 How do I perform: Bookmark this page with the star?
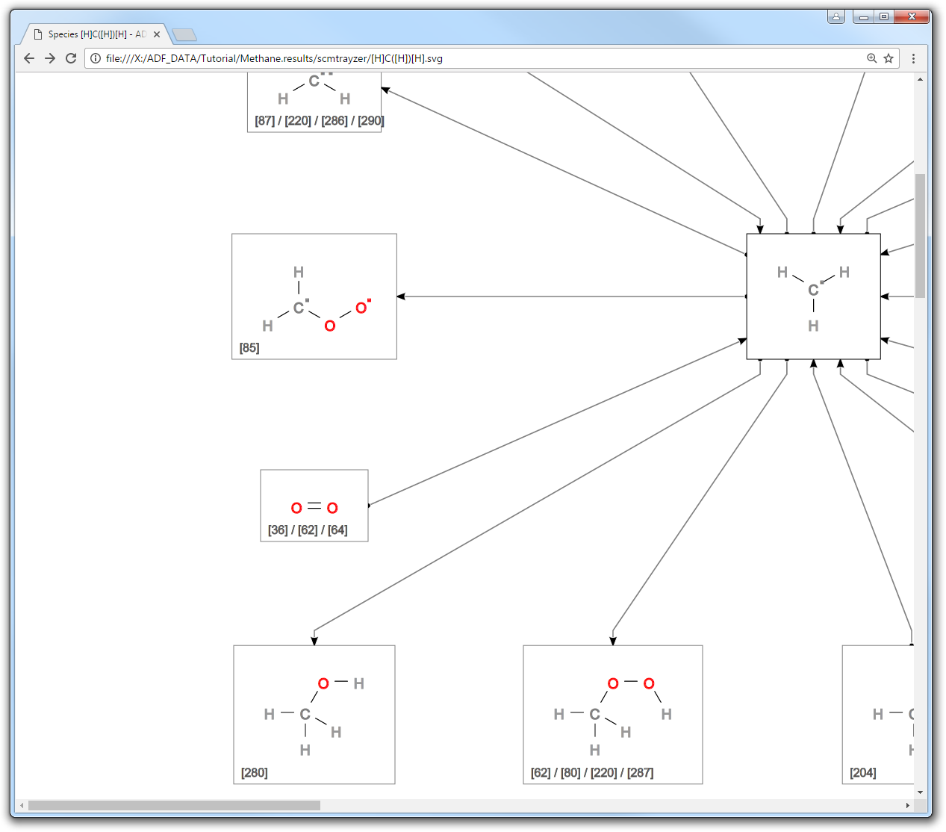pyautogui.click(x=889, y=58)
